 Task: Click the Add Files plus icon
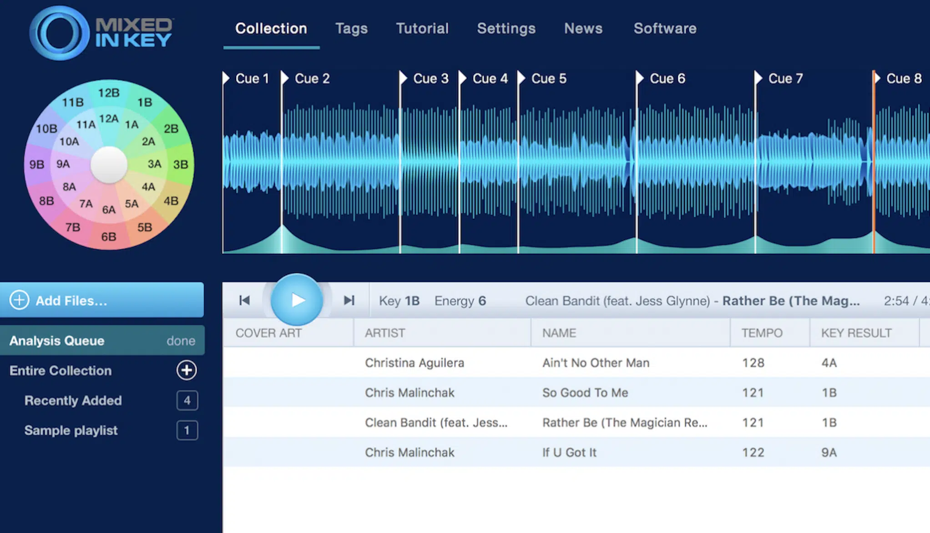pos(19,300)
